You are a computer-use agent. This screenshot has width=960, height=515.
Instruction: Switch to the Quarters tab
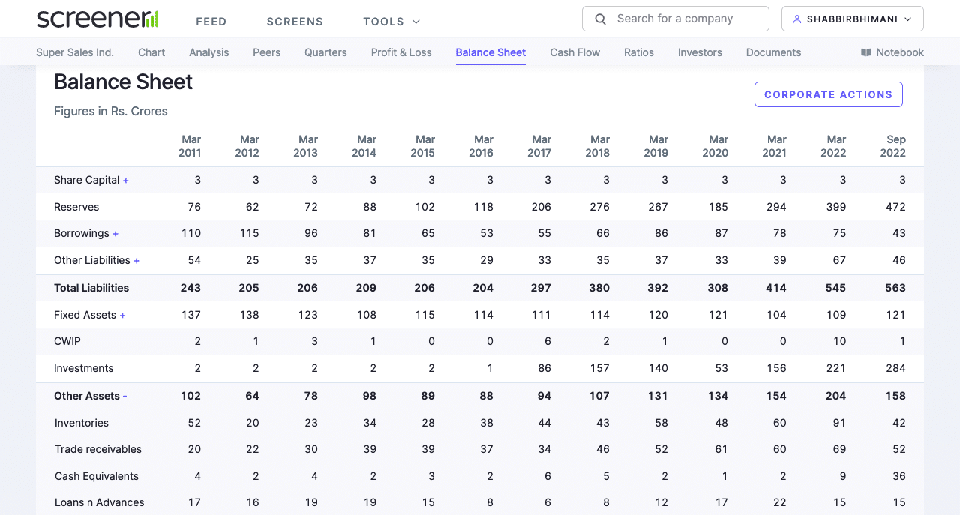point(325,52)
